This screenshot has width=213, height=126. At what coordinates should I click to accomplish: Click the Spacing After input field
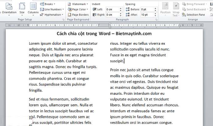[x=147, y=15]
